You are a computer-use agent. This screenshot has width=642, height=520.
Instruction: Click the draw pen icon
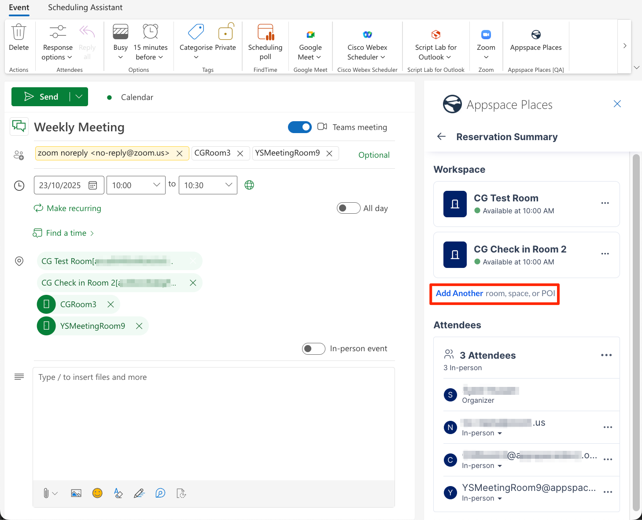(139, 493)
